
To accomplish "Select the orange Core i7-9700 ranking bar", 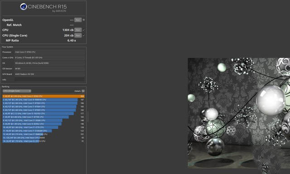I will [x=43, y=96].
